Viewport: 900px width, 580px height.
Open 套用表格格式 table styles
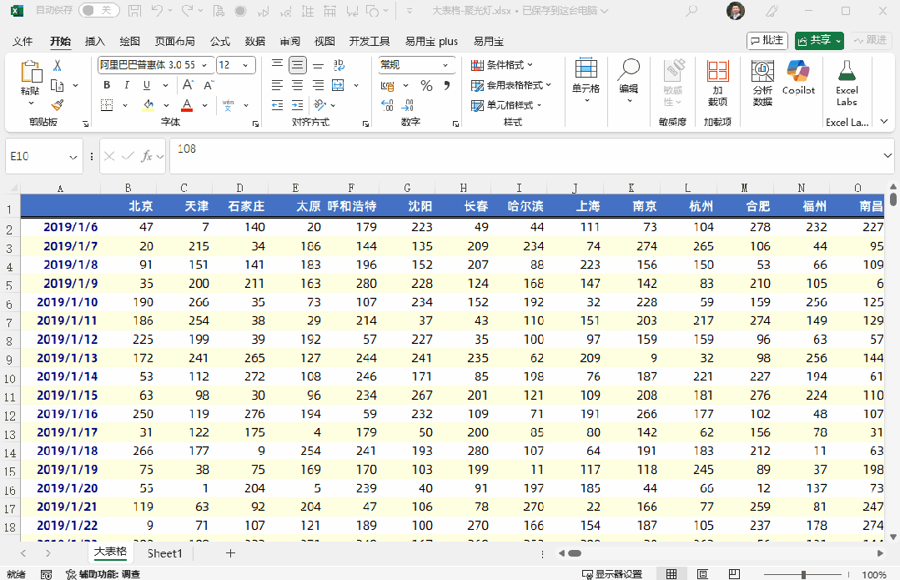point(510,85)
